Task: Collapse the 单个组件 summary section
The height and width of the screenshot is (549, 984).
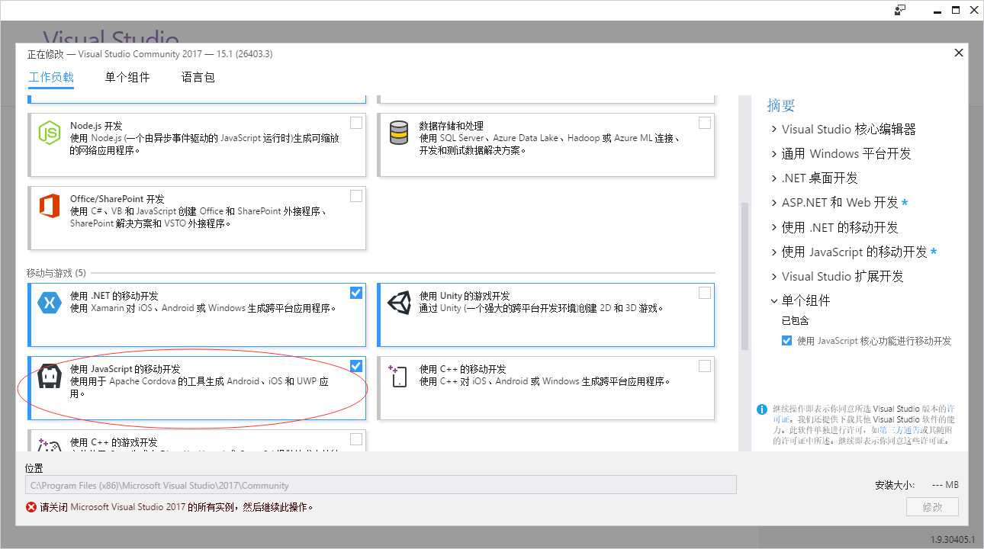Action: point(774,300)
